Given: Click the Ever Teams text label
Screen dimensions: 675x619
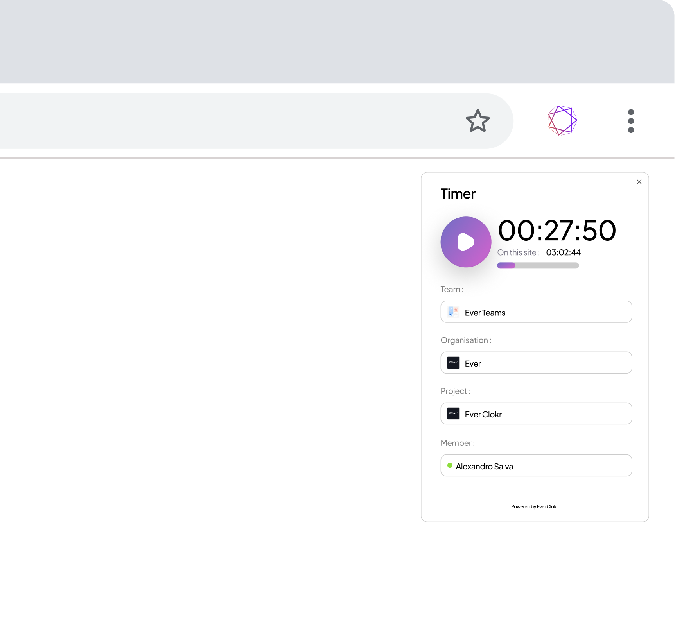Looking at the screenshot, I should tap(485, 313).
